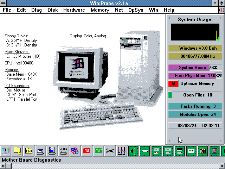Click the scissors toolbar icon
This screenshot has width=225, height=169.
pyautogui.click(x=110, y=151)
